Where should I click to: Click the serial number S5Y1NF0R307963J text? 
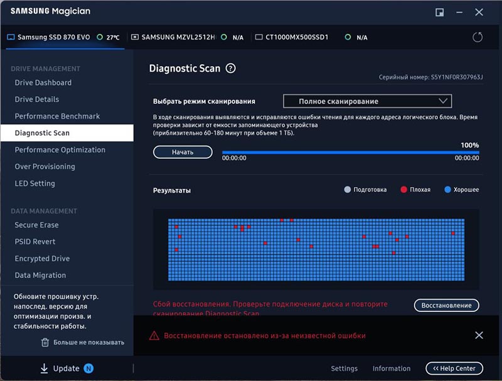click(x=457, y=77)
